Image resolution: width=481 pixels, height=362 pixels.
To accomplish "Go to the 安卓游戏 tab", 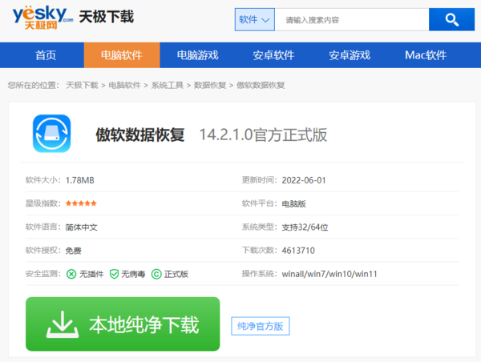I will click(x=350, y=55).
